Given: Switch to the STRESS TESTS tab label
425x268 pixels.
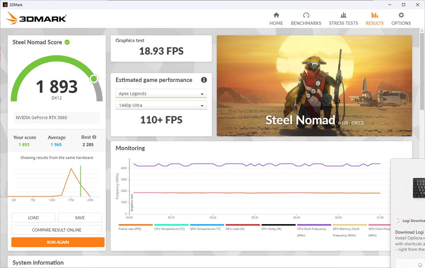Looking at the screenshot, I should [x=344, y=23].
